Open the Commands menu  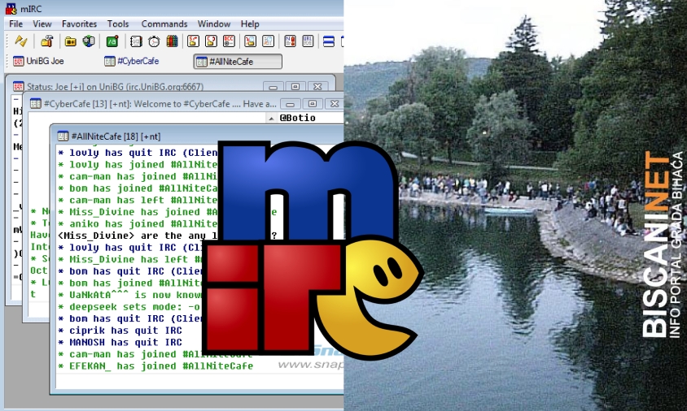coord(164,24)
